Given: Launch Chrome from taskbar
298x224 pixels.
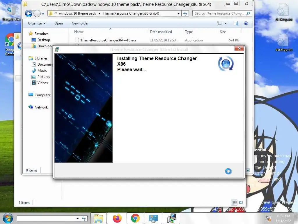Looking at the screenshot, I should pos(135,218).
